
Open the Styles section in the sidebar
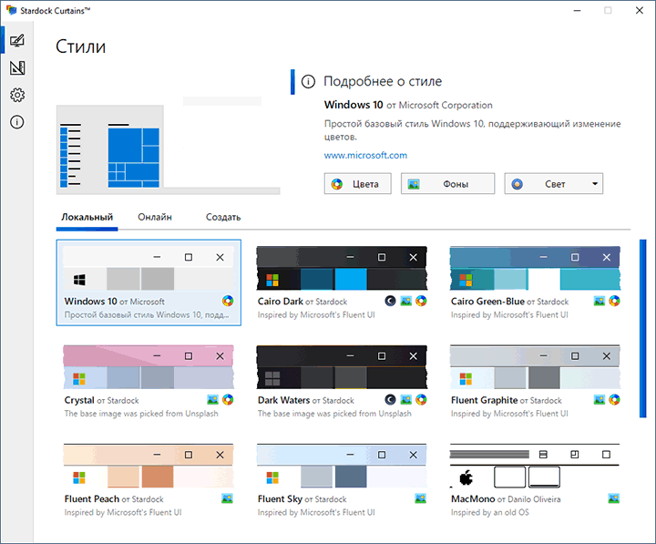coord(17,41)
